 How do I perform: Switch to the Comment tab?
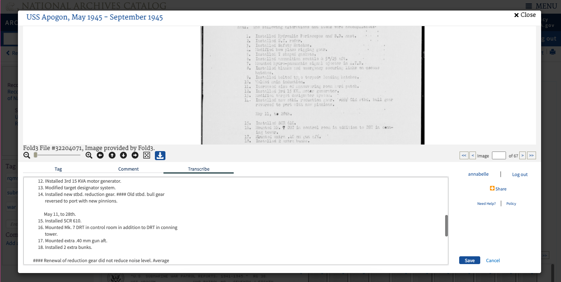[128, 169]
